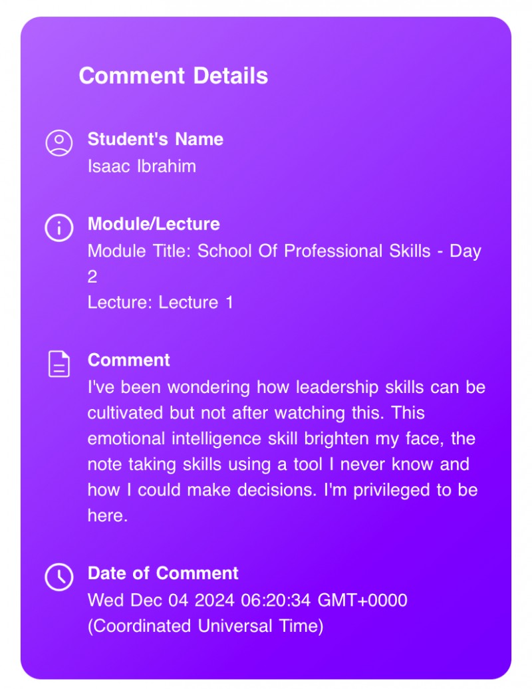Click the Day 2 continuation of the module title
Screen dimensions: 532x689
[92, 277]
